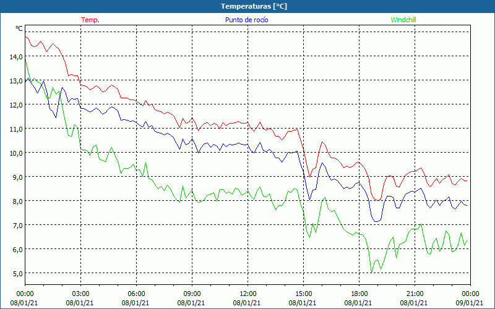Click the '5,0' y-axis value
This screenshot has height=309, width=495.
point(18,273)
